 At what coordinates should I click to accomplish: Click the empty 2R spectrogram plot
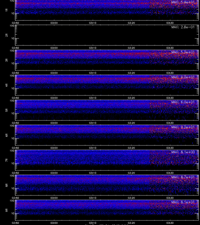[107, 35]
